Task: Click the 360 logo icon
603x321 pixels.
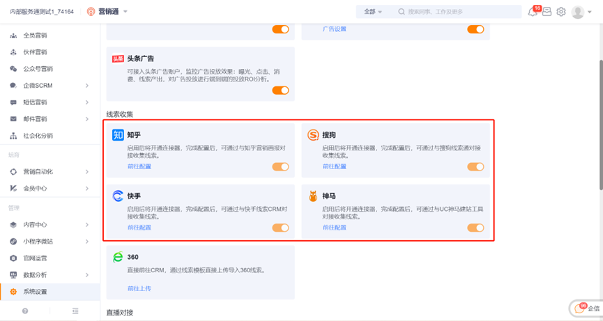Action: (x=118, y=257)
